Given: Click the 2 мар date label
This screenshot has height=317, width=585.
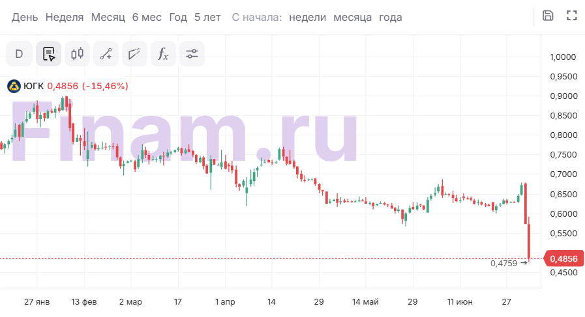Looking at the screenshot, I should [130, 302].
